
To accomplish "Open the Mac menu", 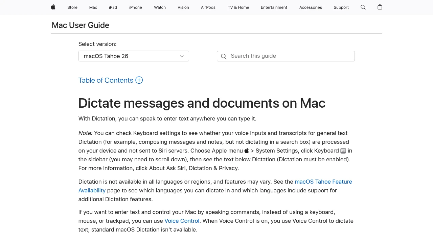I will 93,7.
